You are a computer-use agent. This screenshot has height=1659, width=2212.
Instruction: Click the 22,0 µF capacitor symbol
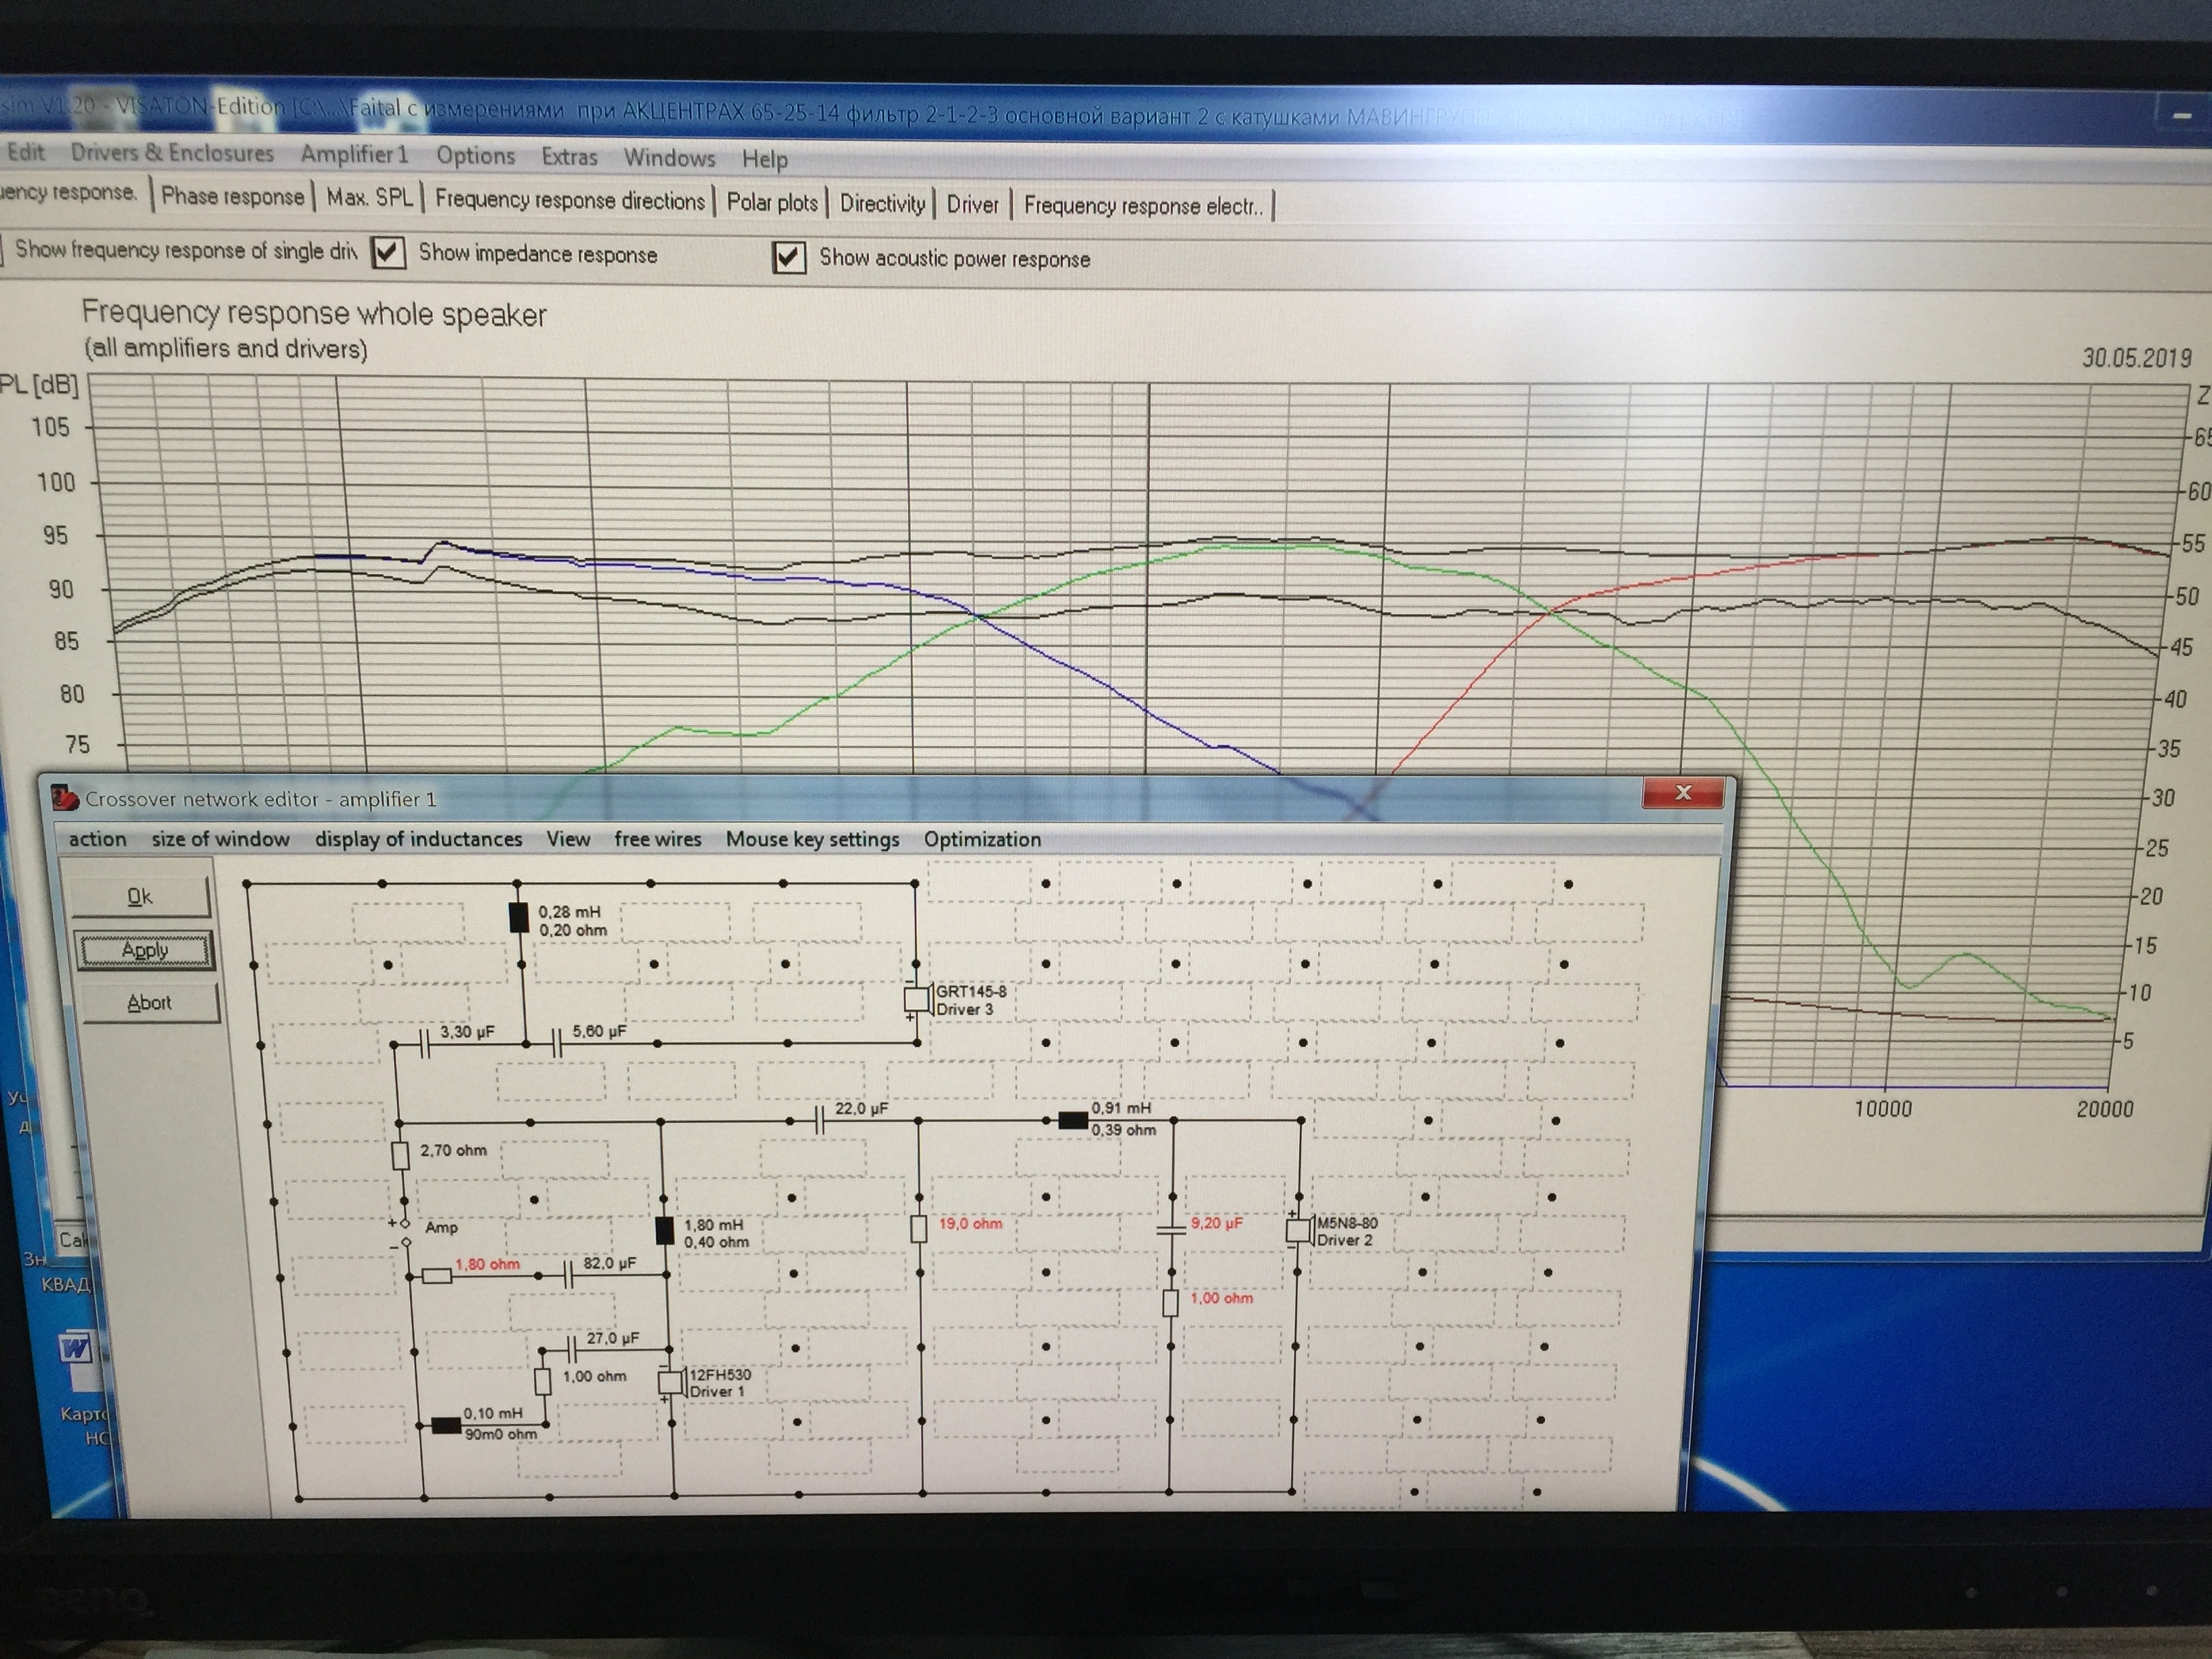(820, 1121)
